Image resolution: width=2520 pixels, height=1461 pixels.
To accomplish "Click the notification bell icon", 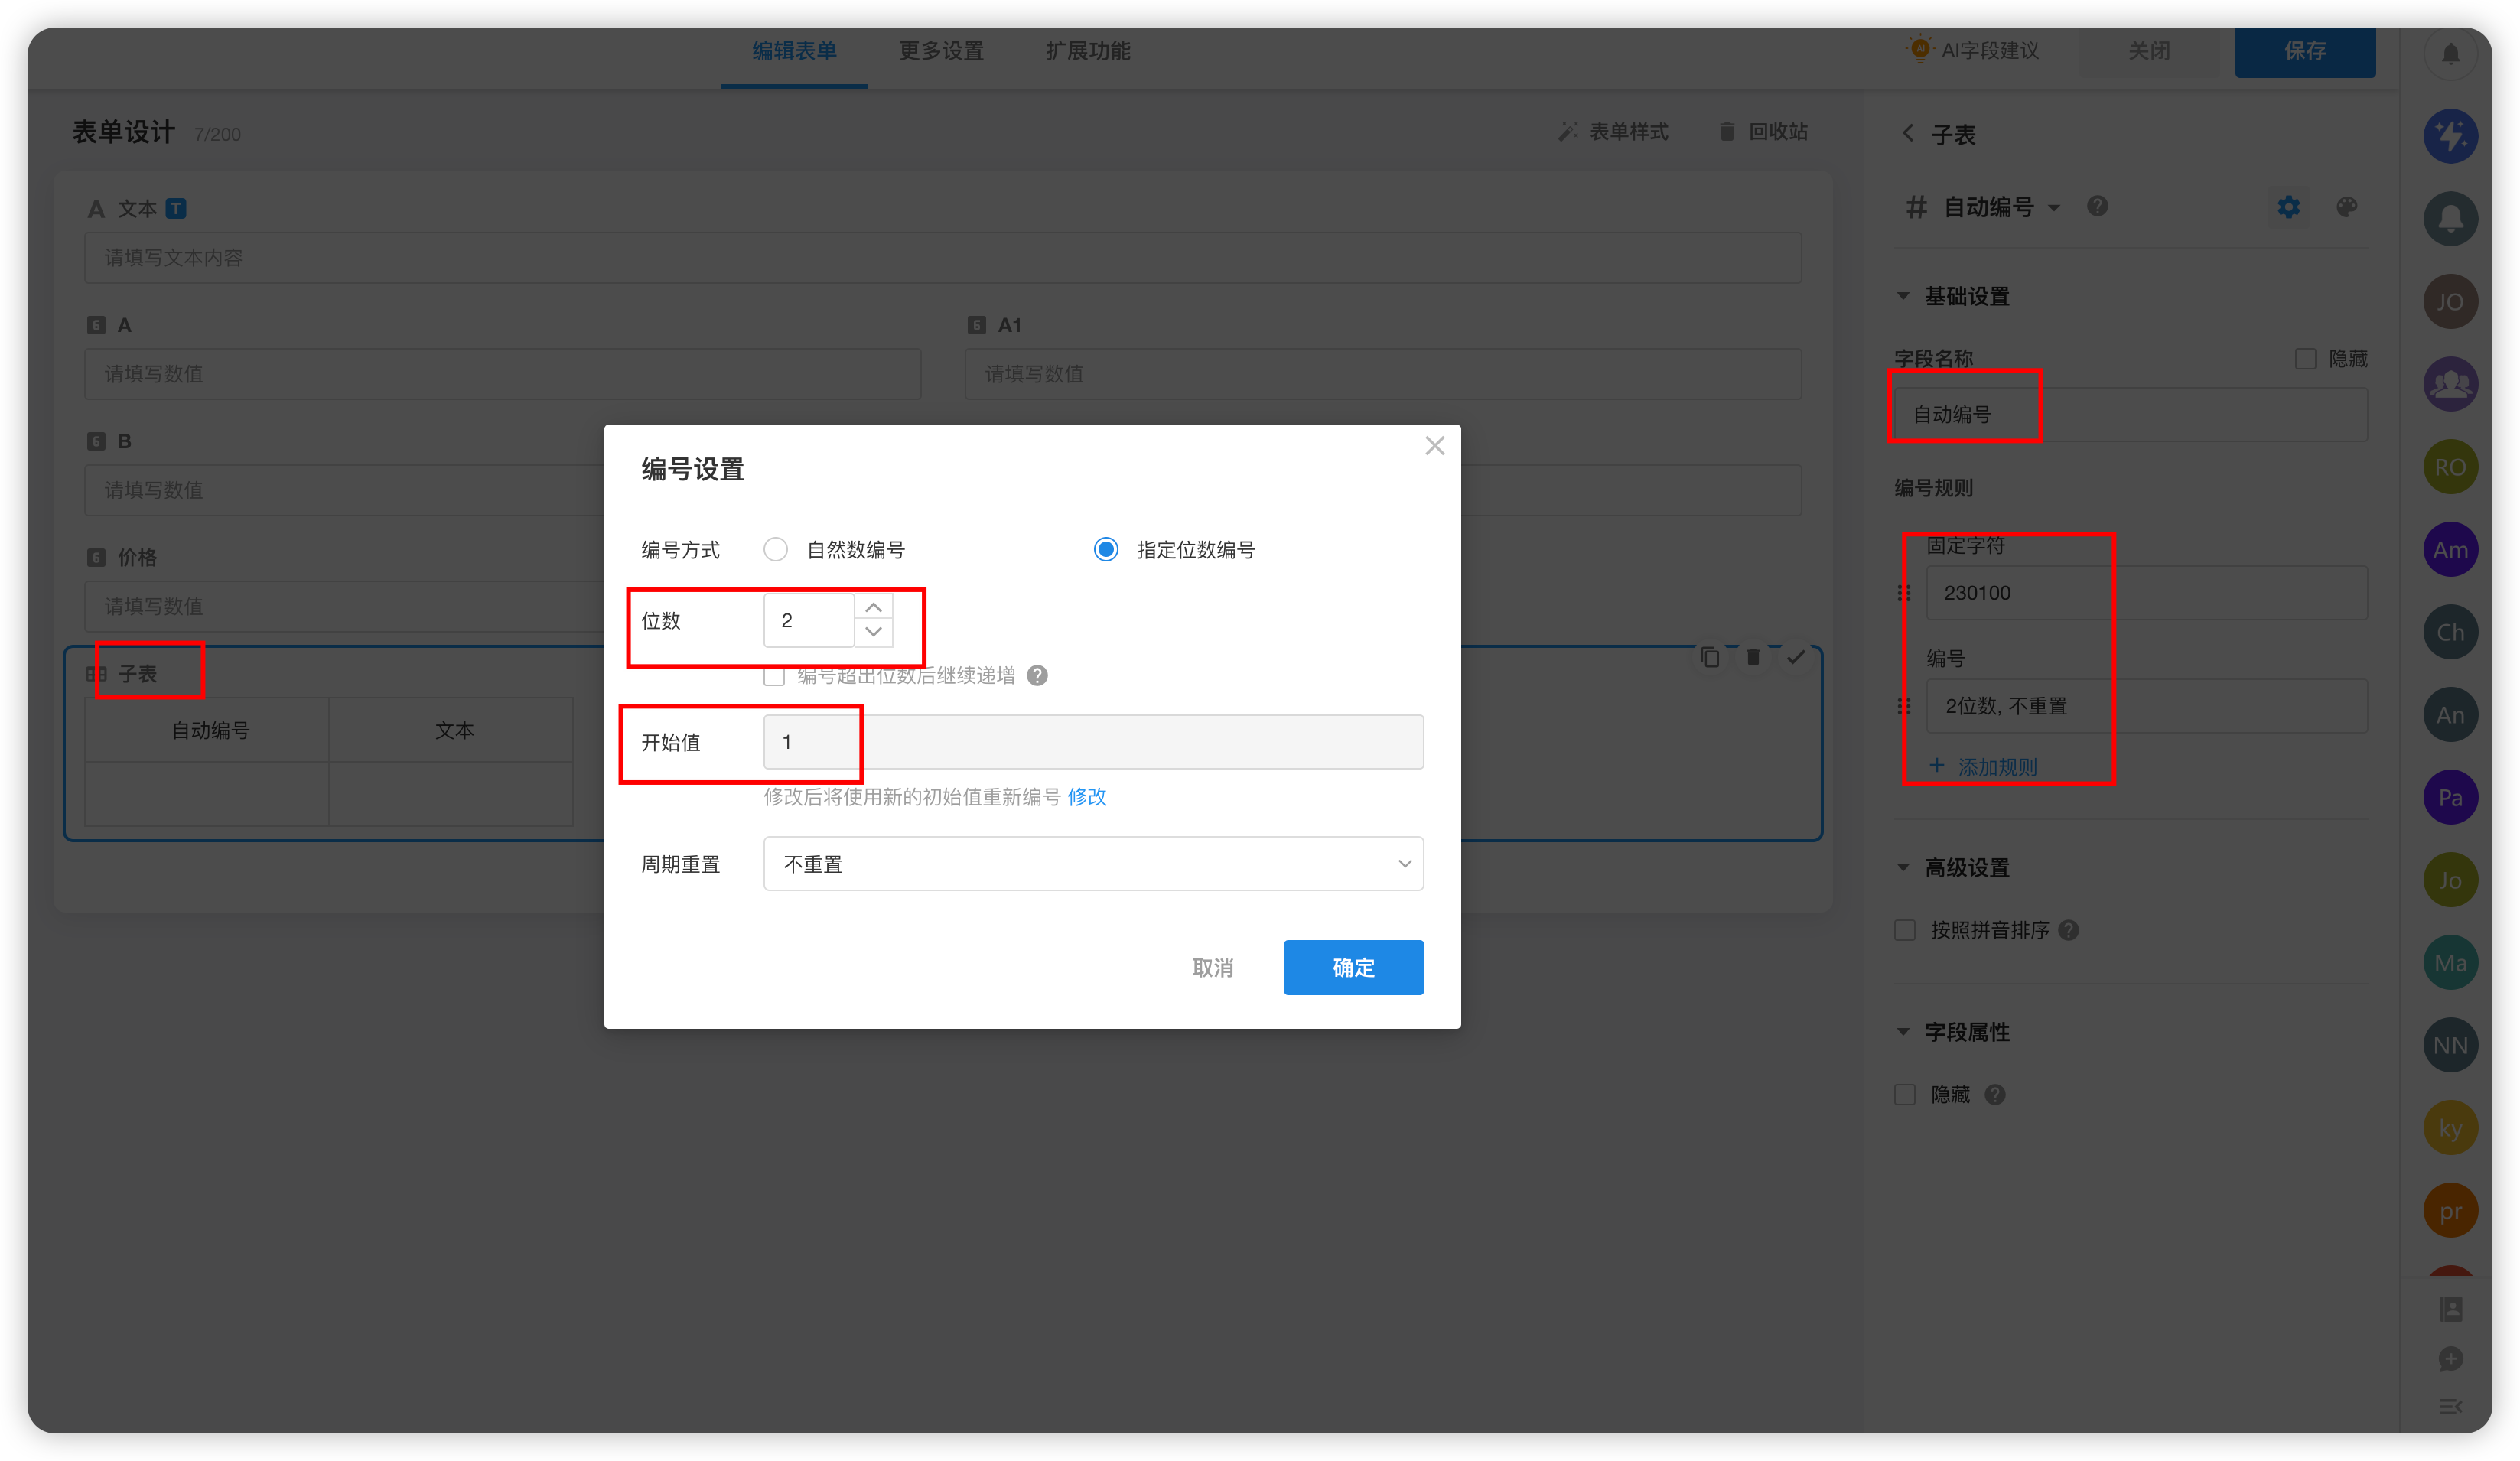I will 2450,54.
